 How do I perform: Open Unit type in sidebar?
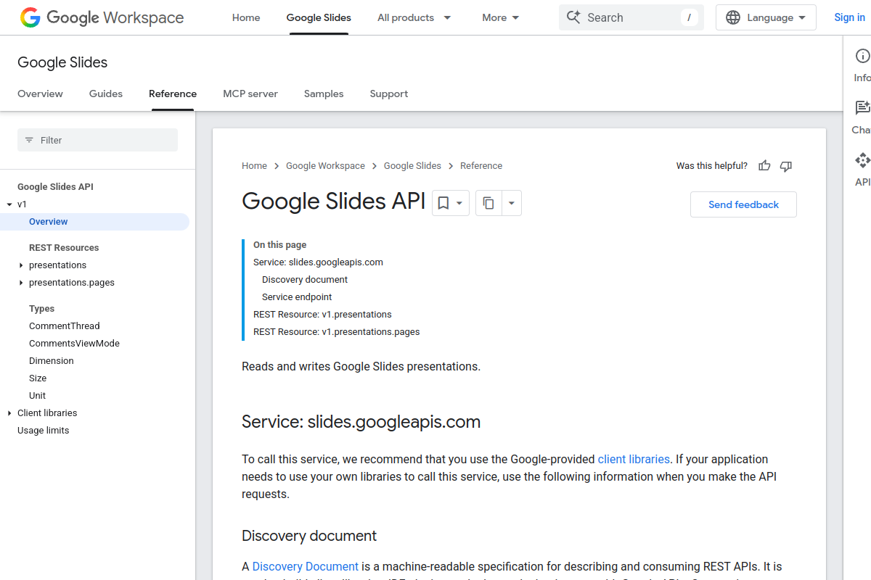click(37, 396)
